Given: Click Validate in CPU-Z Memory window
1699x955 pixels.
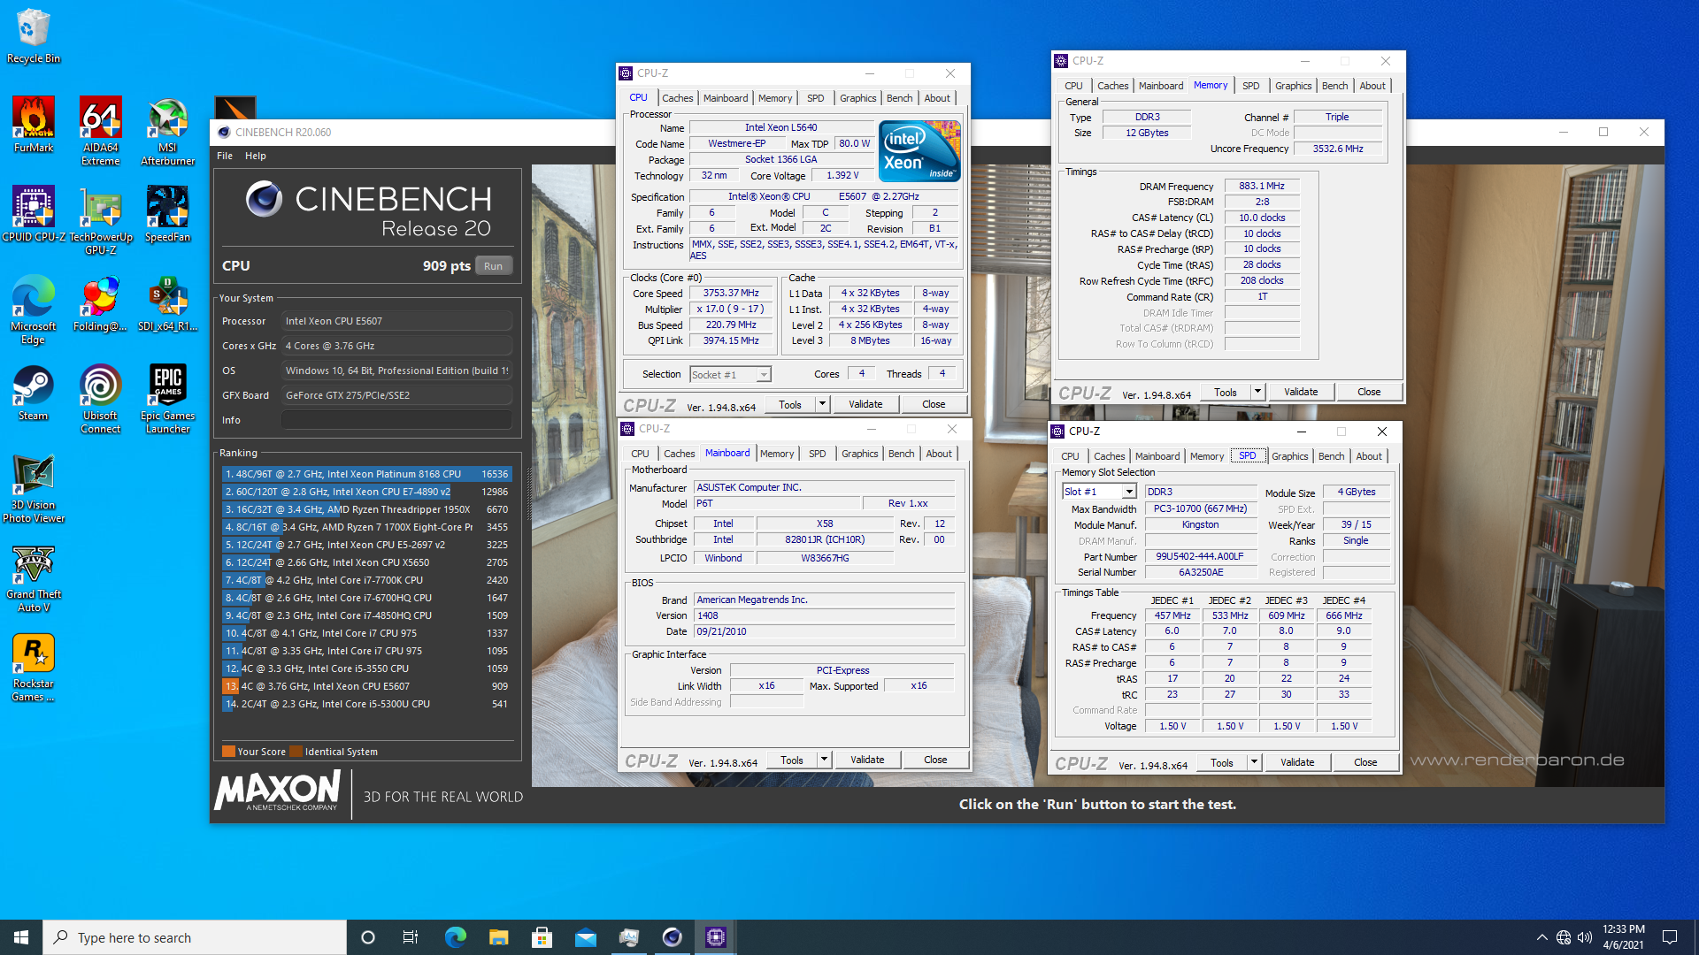Looking at the screenshot, I should pyautogui.click(x=1301, y=392).
